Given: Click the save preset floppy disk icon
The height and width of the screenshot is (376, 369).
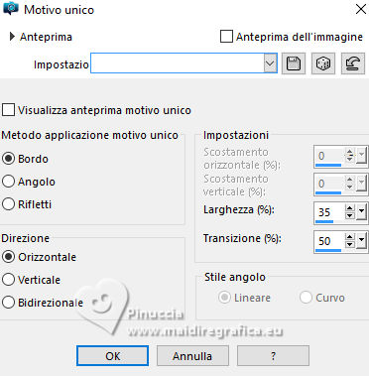Looking at the screenshot, I should pos(294,63).
